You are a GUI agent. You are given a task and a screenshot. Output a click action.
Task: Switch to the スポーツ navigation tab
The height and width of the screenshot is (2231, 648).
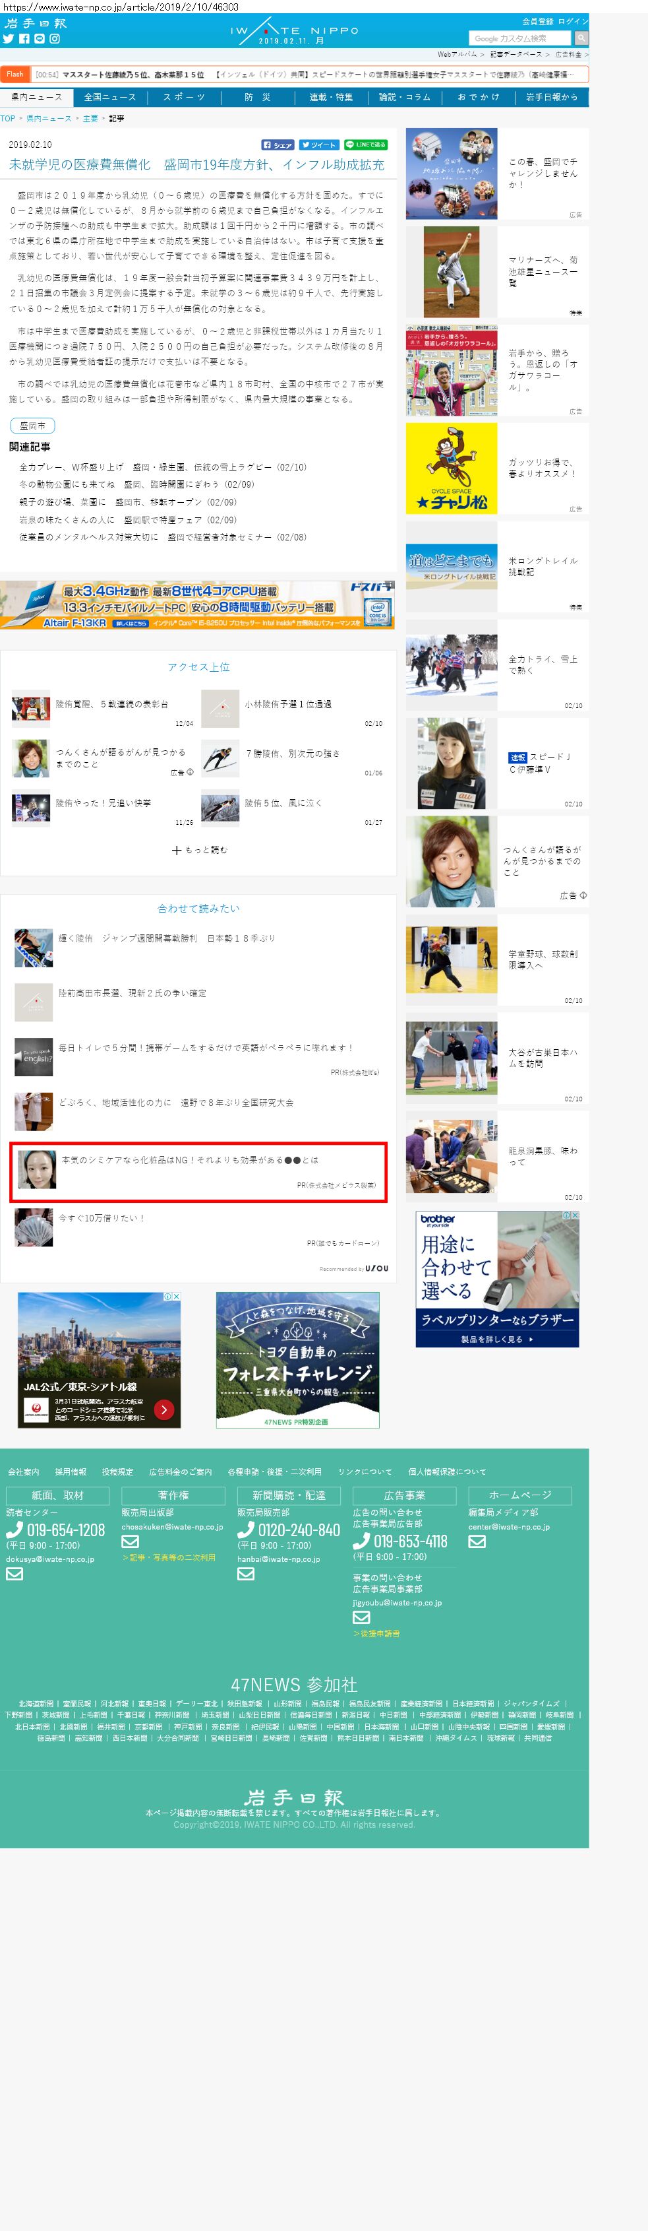183,97
